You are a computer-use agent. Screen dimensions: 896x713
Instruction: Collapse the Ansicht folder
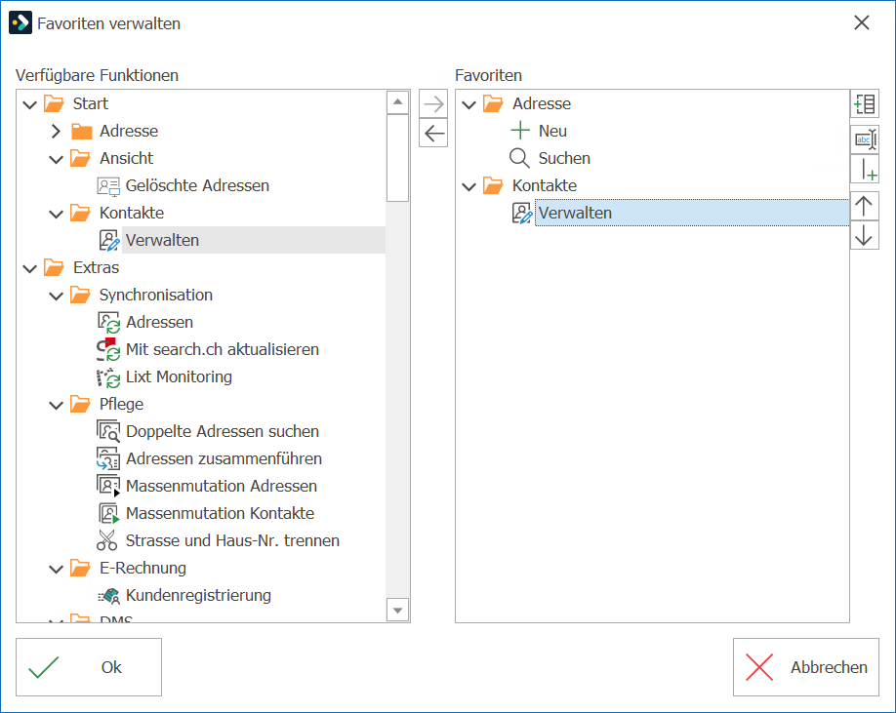pyautogui.click(x=56, y=159)
